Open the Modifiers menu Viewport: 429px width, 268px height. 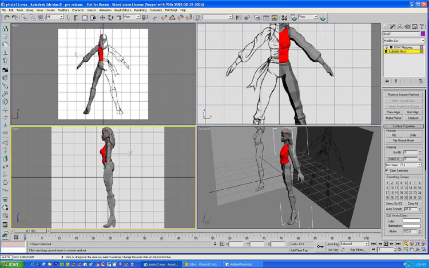[x=63, y=10]
